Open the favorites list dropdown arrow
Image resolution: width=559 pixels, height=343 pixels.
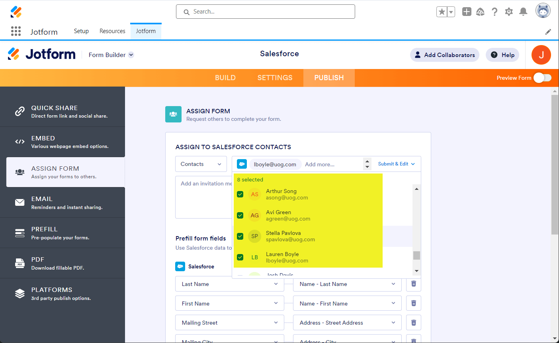pos(451,12)
